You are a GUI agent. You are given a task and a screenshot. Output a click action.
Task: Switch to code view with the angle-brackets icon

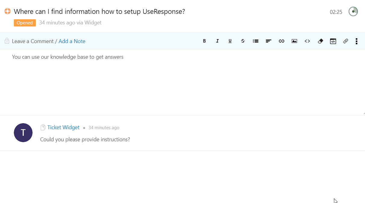307,41
